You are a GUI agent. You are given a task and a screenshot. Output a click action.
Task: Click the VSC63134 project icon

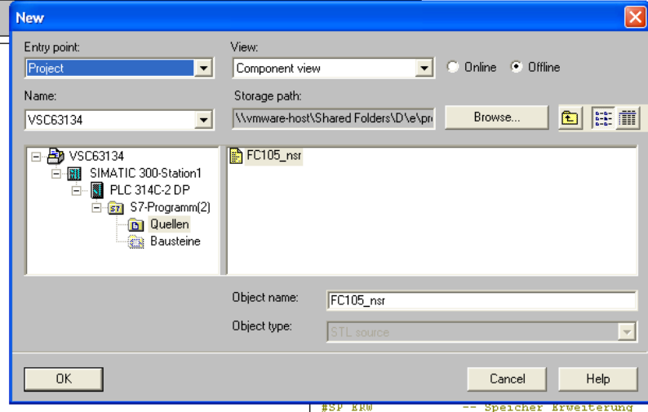pos(55,156)
